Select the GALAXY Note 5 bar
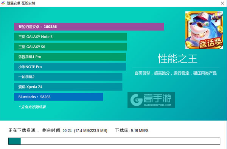The height and width of the screenshot is (149, 227). coord(71,37)
